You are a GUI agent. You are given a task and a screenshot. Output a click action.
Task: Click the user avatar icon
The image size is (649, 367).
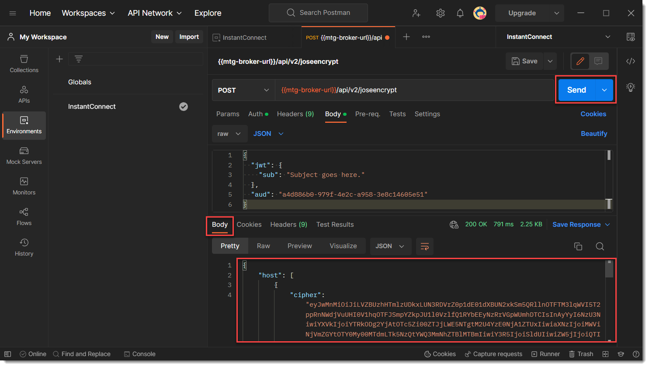(x=480, y=13)
